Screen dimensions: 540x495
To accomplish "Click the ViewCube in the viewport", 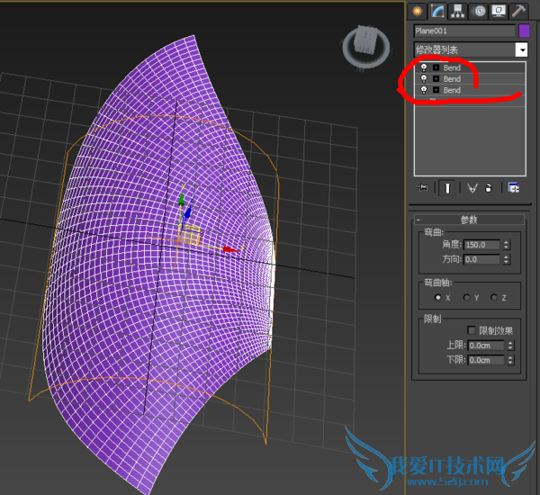I will [366, 45].
